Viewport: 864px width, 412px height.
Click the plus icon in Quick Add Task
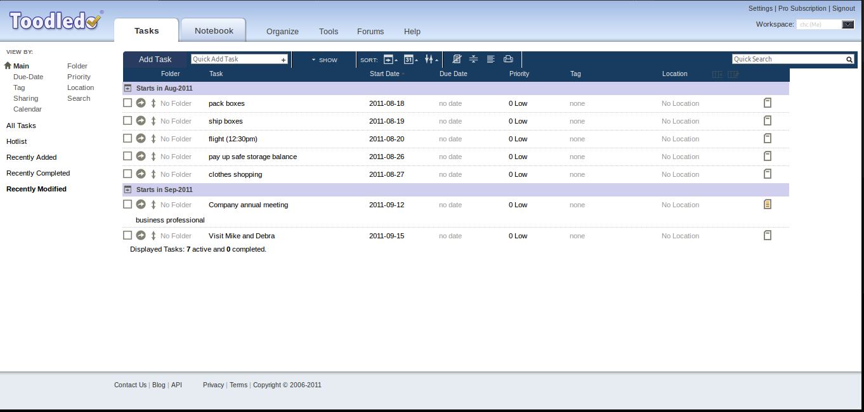[284, 60]
